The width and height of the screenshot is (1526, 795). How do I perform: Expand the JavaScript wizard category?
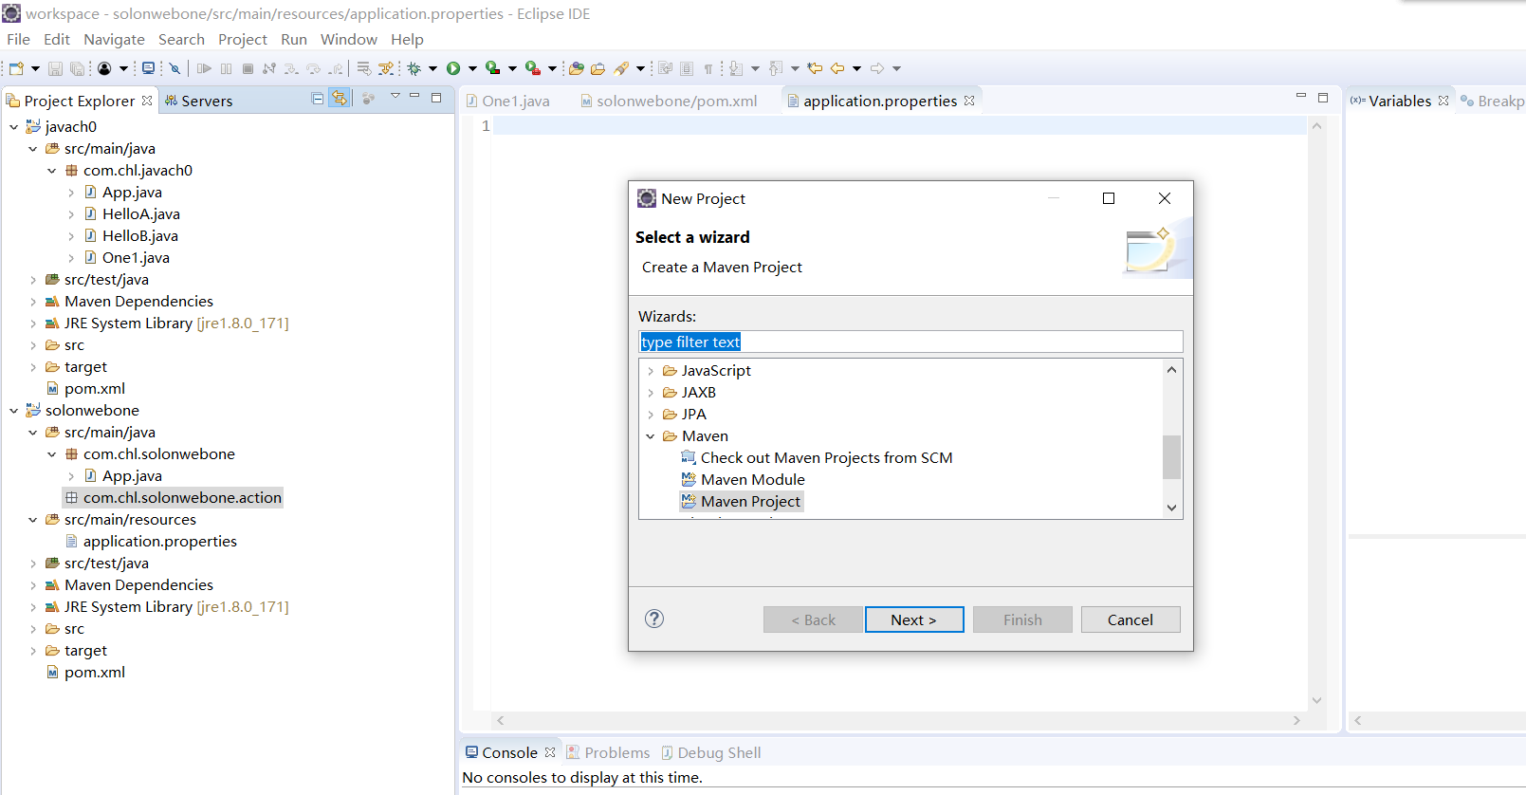pos(651,371)
